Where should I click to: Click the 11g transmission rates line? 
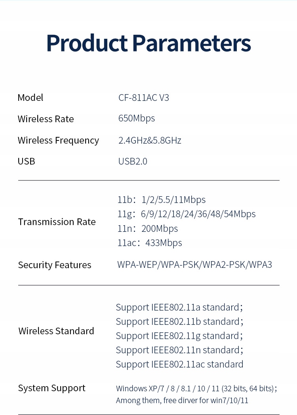click(x=187, y=214)
